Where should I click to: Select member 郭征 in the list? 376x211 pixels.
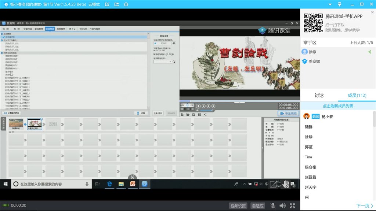308,147
